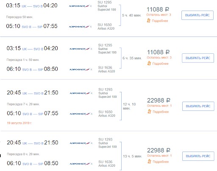Click baggage icon for second 11088 fare
This screenshot has width=217, height=171.
point(149,63)
